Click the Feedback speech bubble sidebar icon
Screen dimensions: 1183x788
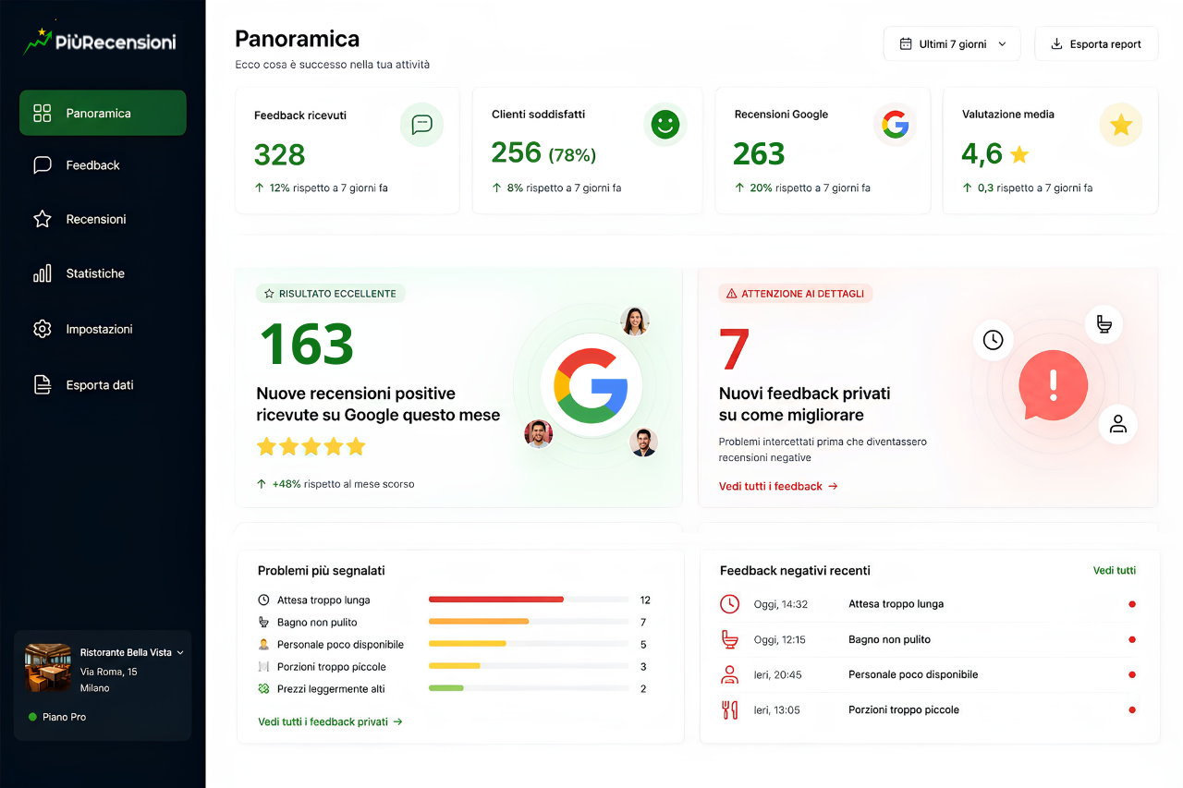tap(42, 165)
